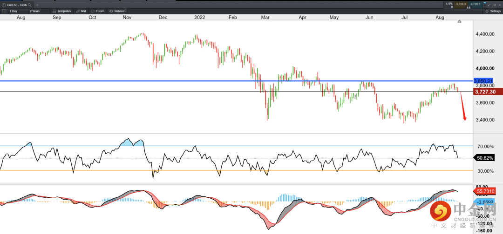The height and width of the screenshot is (234, 503).
Task: Show Related instruments
Action: click(x=117, y=11)
